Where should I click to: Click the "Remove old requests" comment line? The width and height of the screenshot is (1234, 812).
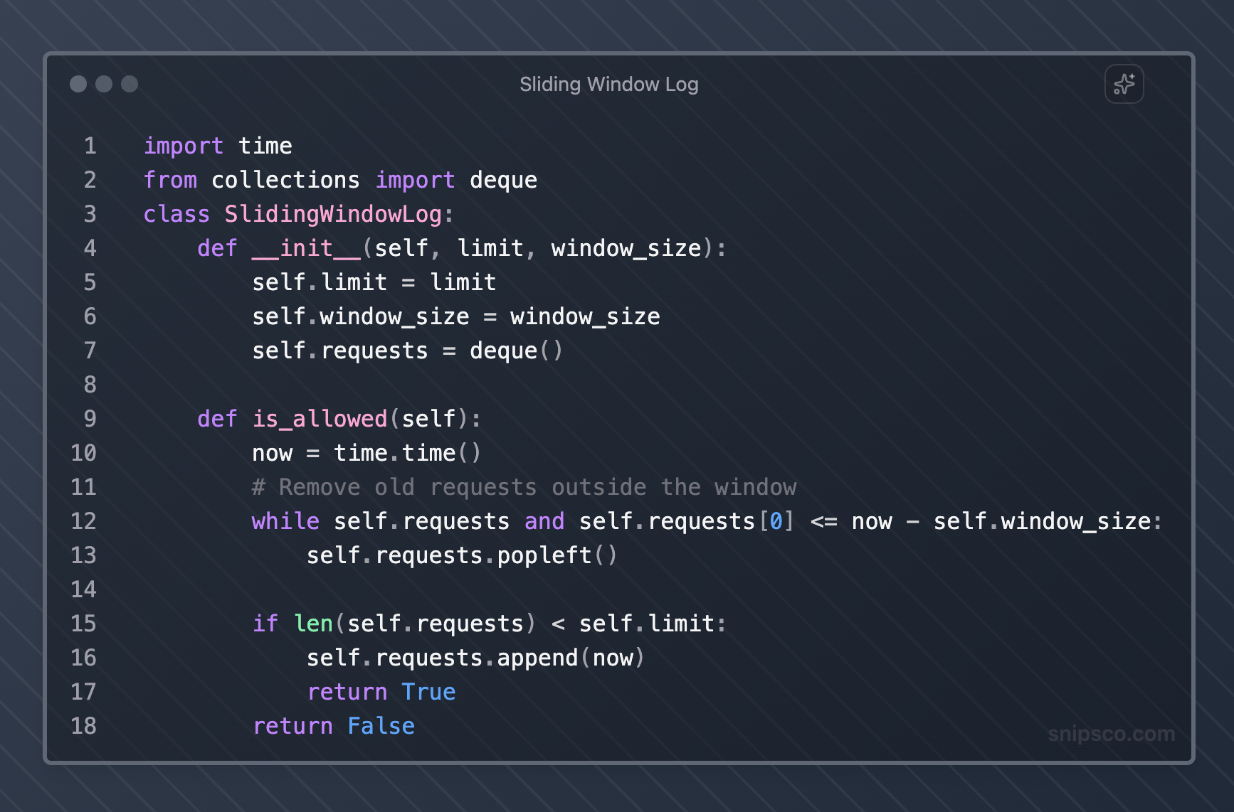tap(524, 487)
